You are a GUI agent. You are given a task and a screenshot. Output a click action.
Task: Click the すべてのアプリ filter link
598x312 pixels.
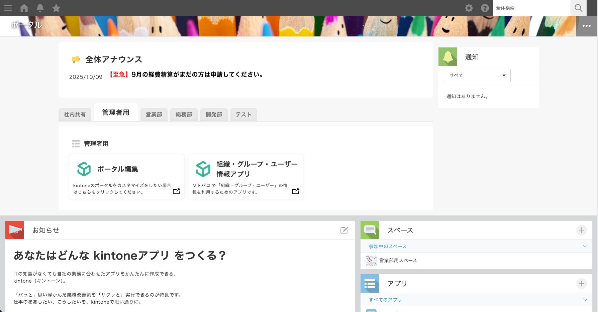click(x=385, y=300)
